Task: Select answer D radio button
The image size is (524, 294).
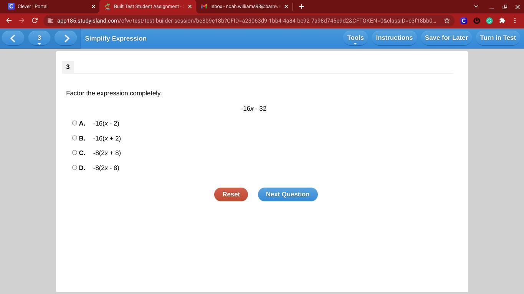Action: pos(74,167)
